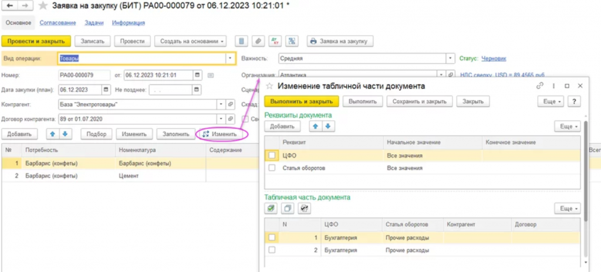Check all rows in Табличная часть документа
This screenshot has height=272, width=601.
(x=271, y=208)
